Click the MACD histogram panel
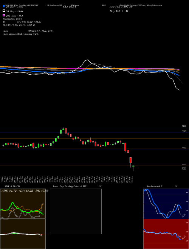189x249 pixels. pos(23,234)
